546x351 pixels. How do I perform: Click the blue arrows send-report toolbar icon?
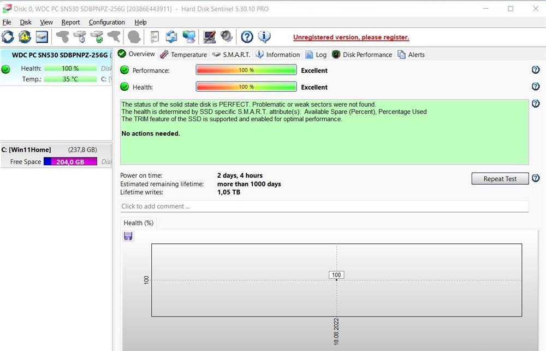tap(171, 37)
